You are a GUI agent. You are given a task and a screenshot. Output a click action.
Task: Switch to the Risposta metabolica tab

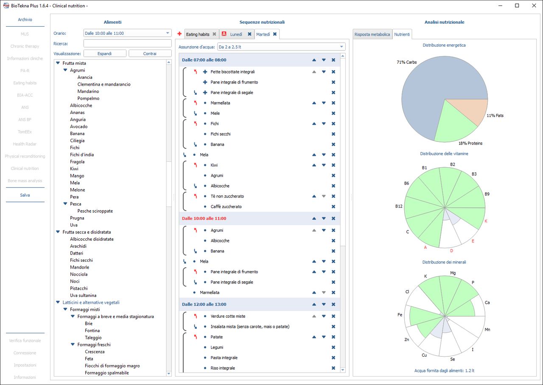pyautogui.click(x=372, y=34)
